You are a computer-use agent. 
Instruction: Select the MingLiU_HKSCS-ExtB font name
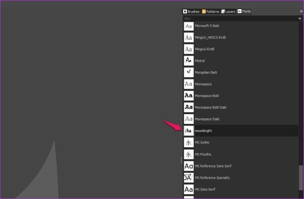coord(210,37)
